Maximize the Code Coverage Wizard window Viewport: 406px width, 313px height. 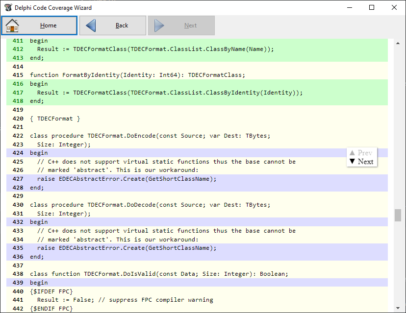372,7
